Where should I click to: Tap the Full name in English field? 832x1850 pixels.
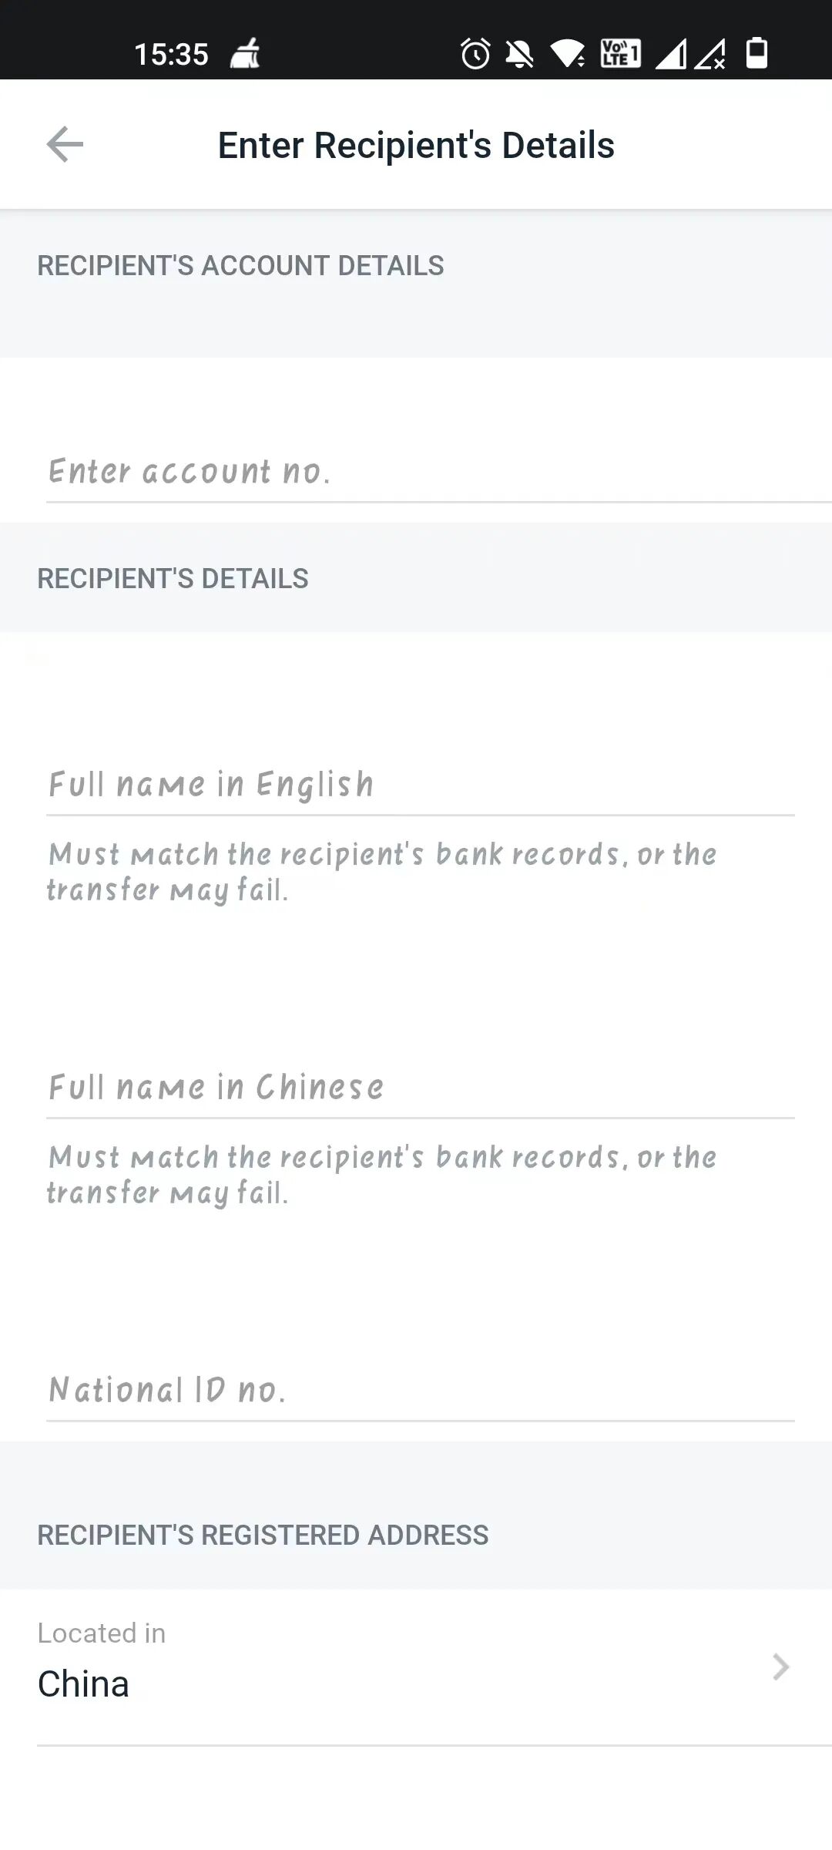coord(416,783)
